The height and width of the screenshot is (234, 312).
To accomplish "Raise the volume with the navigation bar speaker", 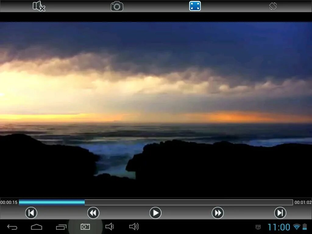I will point(134,227).
